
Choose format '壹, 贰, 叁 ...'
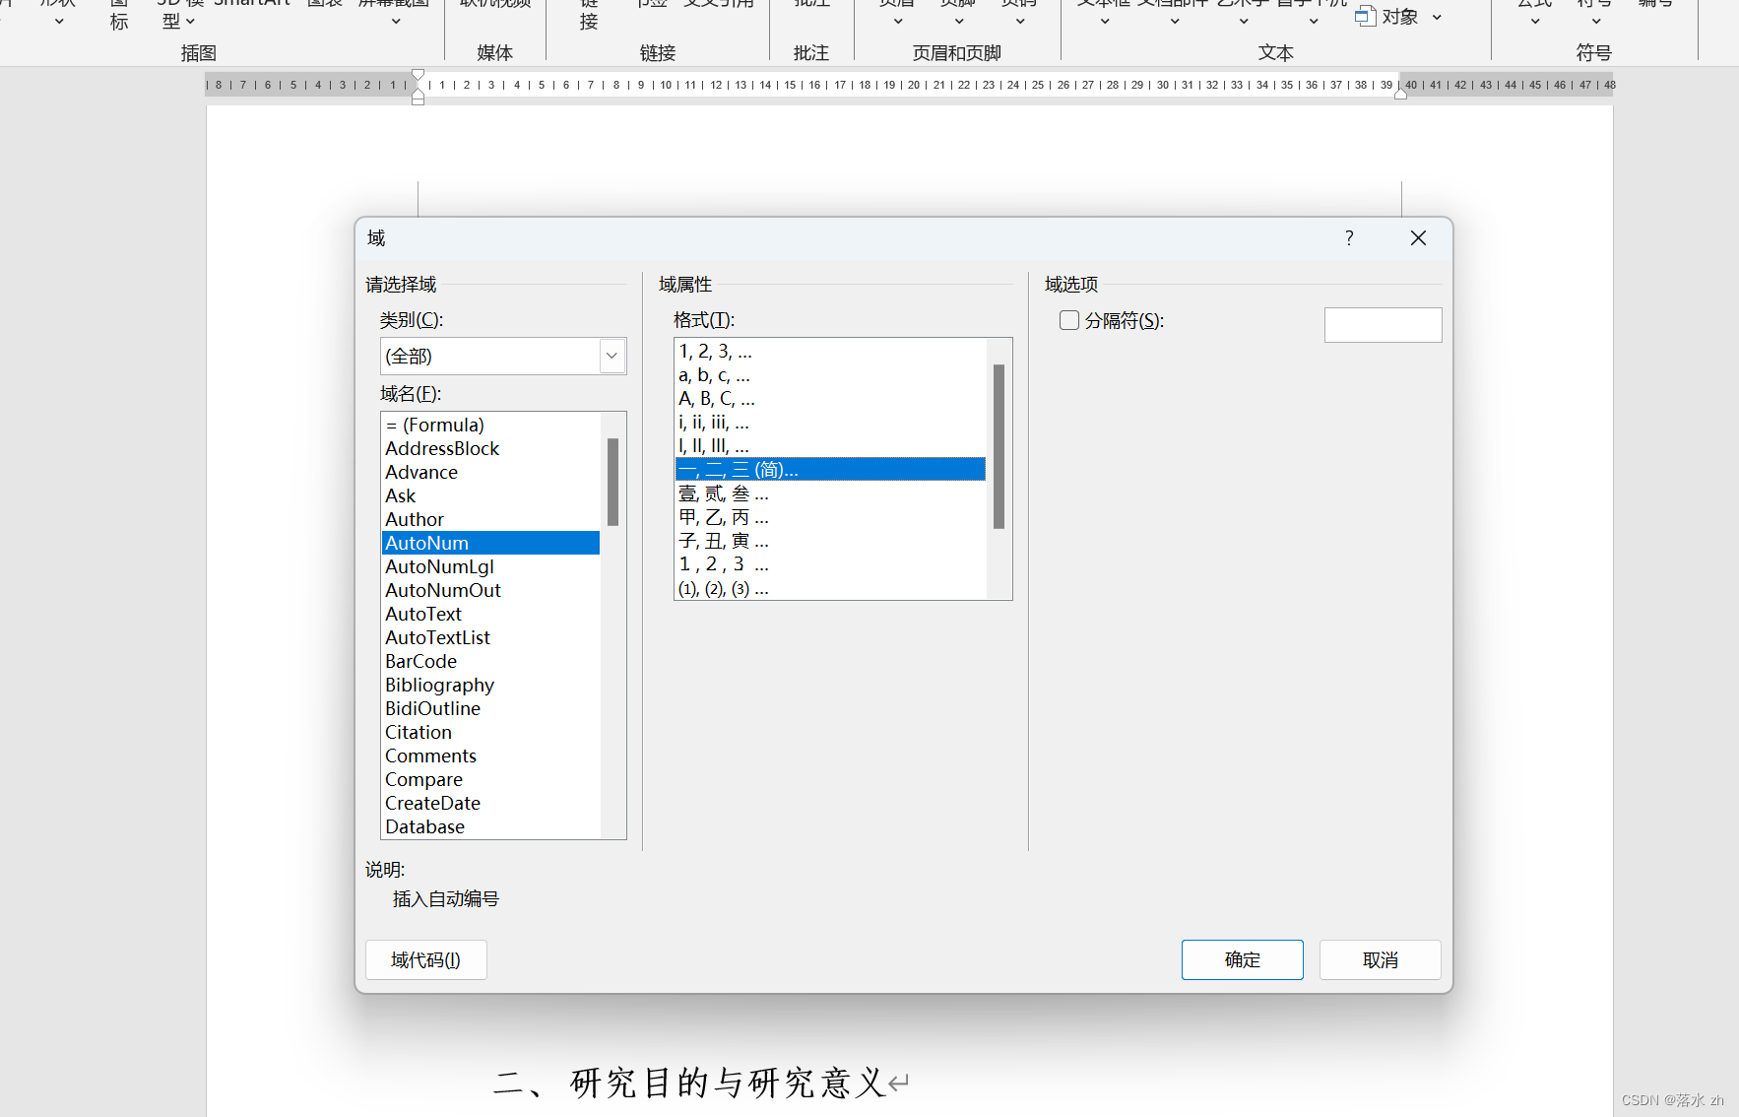[x=830, y=493]
